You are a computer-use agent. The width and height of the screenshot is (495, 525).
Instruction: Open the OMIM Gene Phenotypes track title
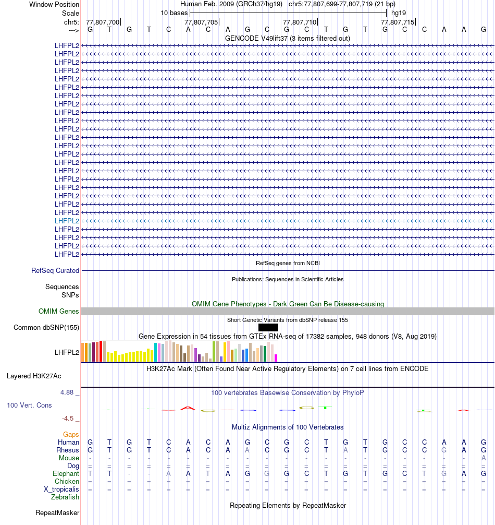click(x=288, y=304)
